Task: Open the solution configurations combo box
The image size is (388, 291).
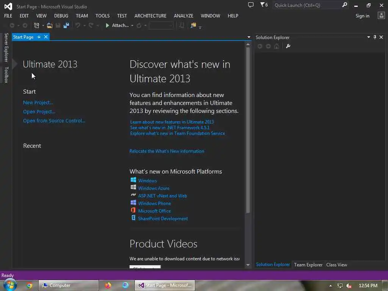Action: click(161, 25)
